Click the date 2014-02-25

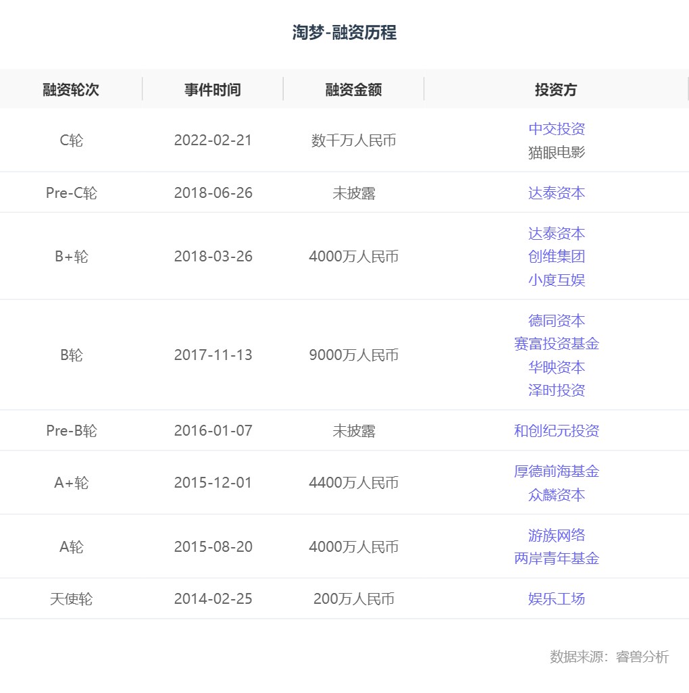click(213, 599)
